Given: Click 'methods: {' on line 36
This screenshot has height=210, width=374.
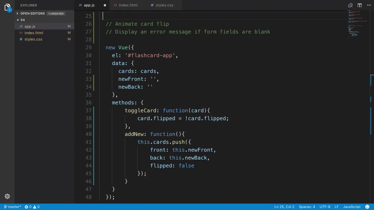Looking at the screenshot, I should pyautogui.click(x=128, y=103).
